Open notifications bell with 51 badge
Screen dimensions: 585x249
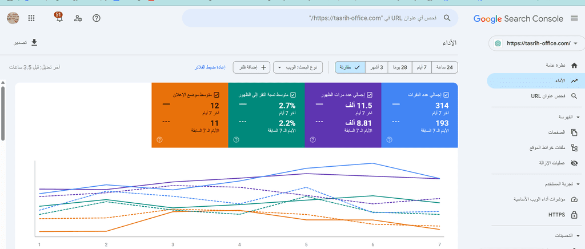[x=59, y=17]
